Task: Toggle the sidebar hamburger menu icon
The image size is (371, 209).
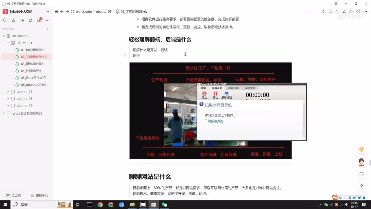Action: (57, 12)
